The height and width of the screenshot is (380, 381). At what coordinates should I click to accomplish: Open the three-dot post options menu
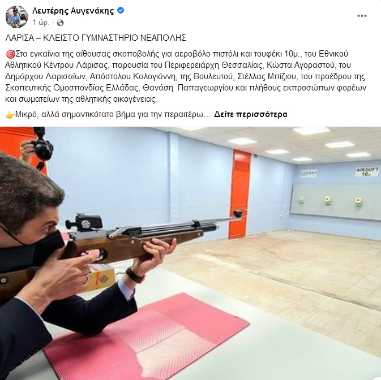(362, 16)
